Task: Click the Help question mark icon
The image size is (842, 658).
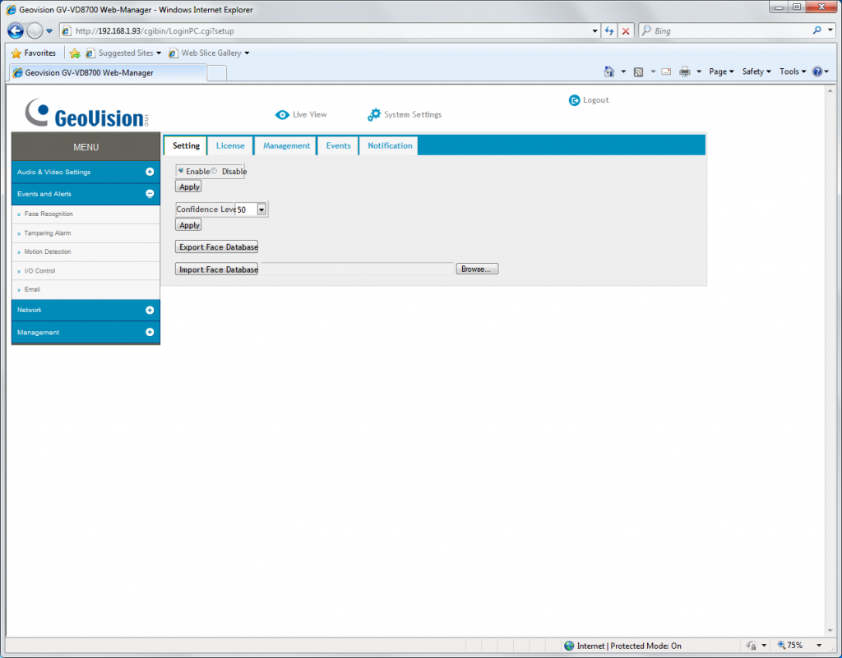Action: coord(817,71)
